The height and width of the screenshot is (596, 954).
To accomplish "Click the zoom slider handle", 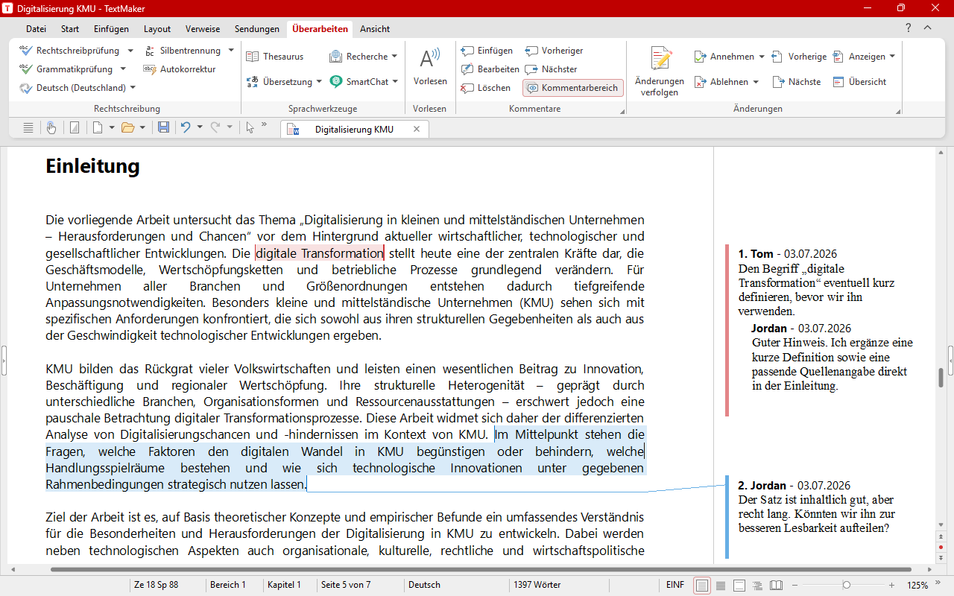I will pos(846,585).
